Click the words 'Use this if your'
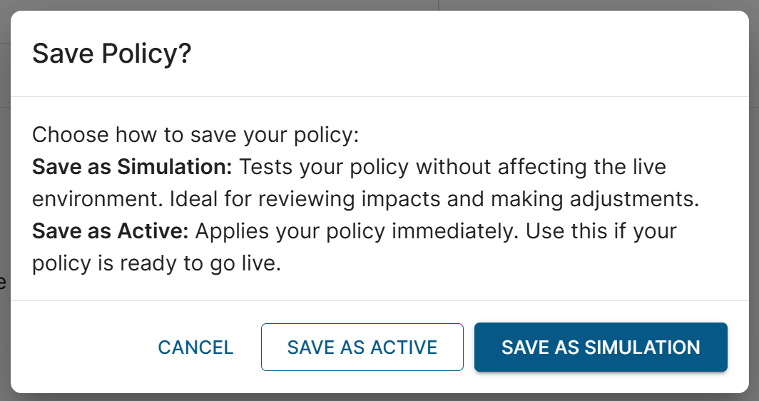759x401 pixels. pos(594,232)
